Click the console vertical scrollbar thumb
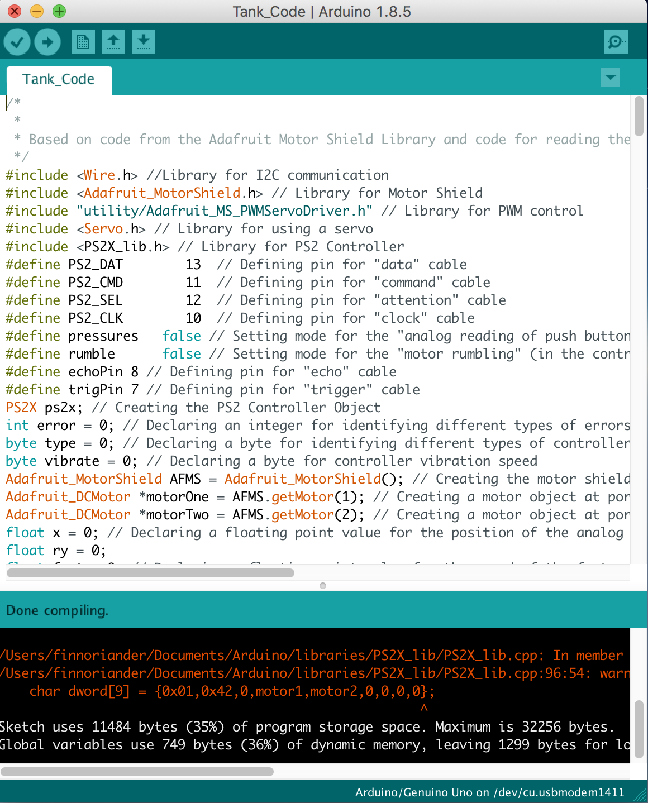 click(639, 729)
